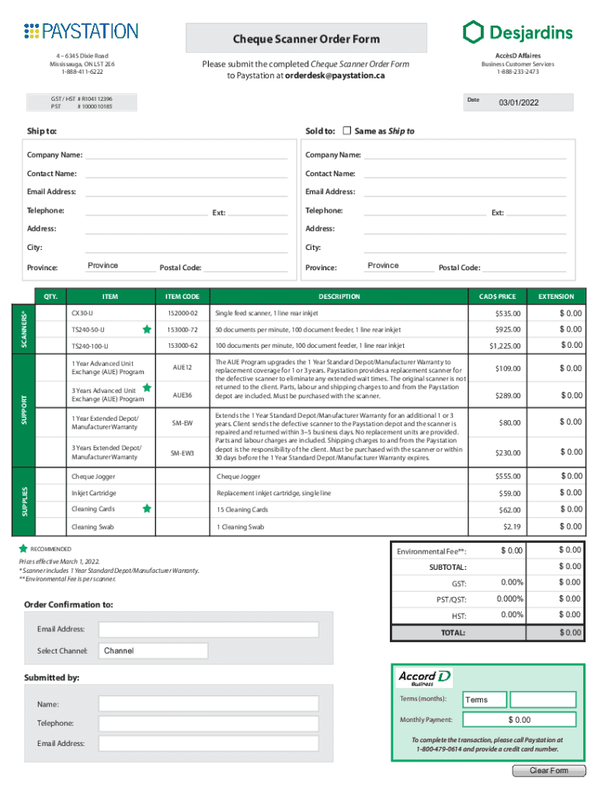This screenshot has width=598, height=795.
Task: Click the Date field showing 03/01/2022
Action: tap(527, 102)
